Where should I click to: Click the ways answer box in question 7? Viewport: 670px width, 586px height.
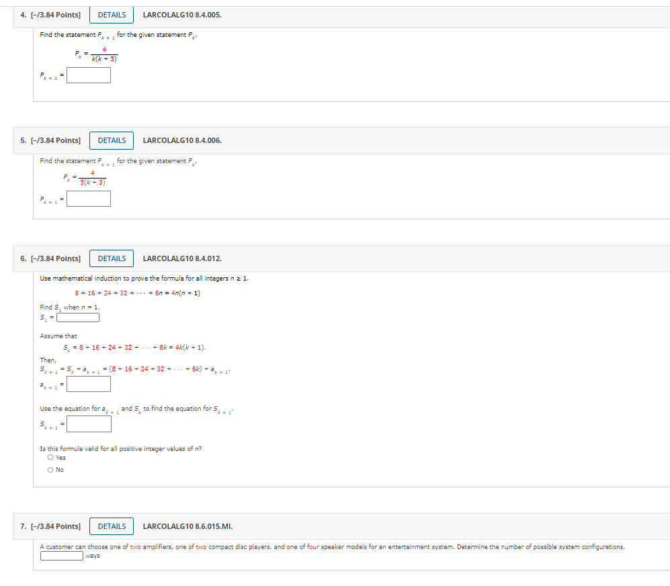pyautogui.click(x=61, y=556)
